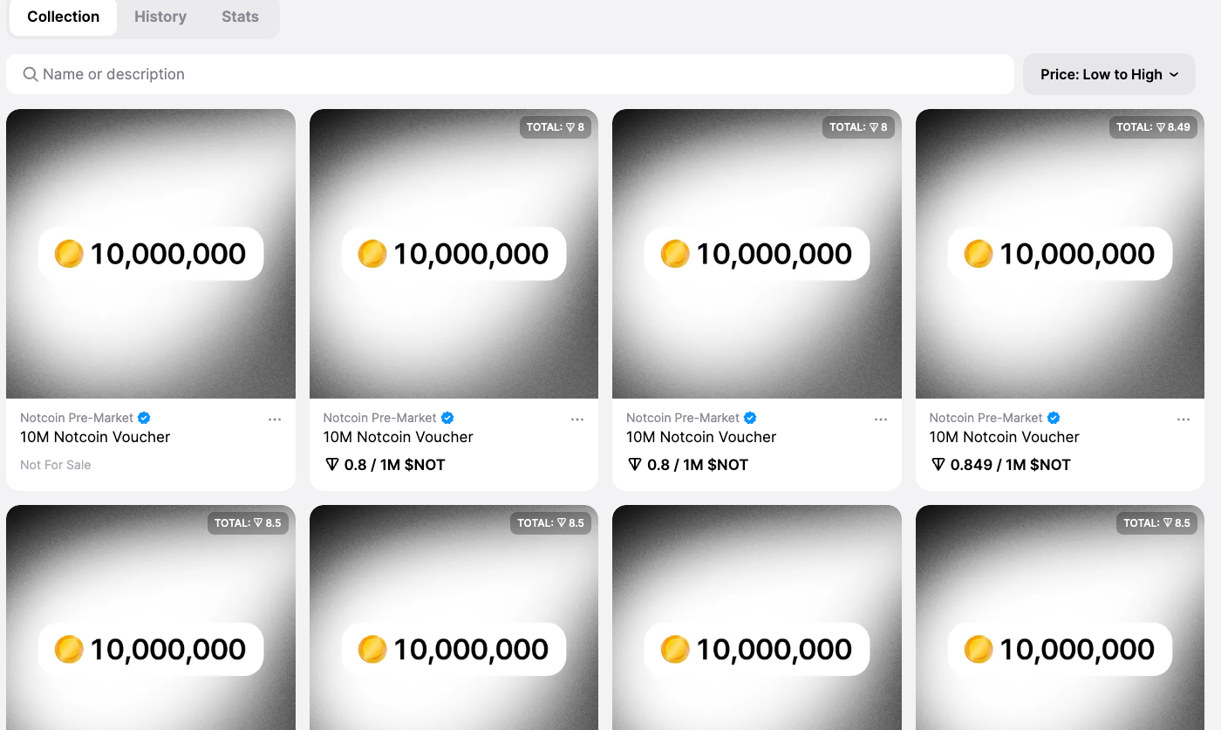The image size is (1221, 730).
Task: Open ellipsis menu on Not For Sale voucher
Action: (275, 419)
